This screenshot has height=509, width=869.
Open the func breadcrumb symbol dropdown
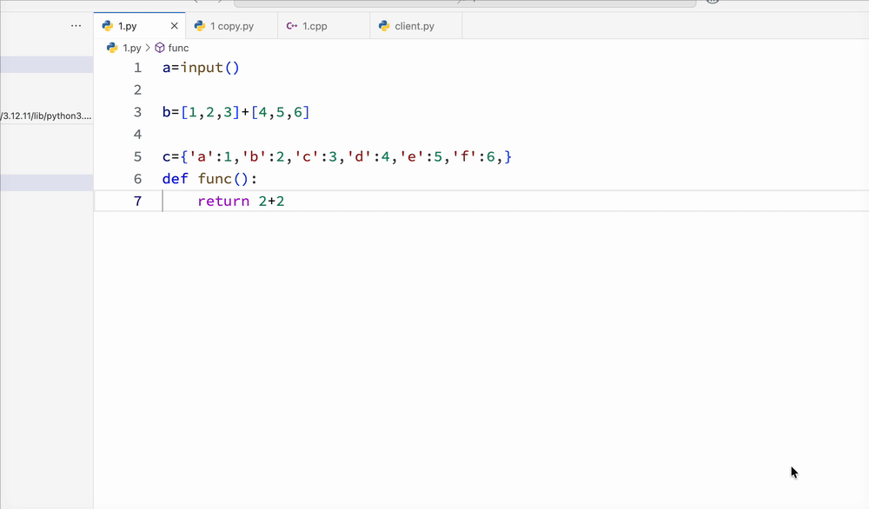click(178, 49)
